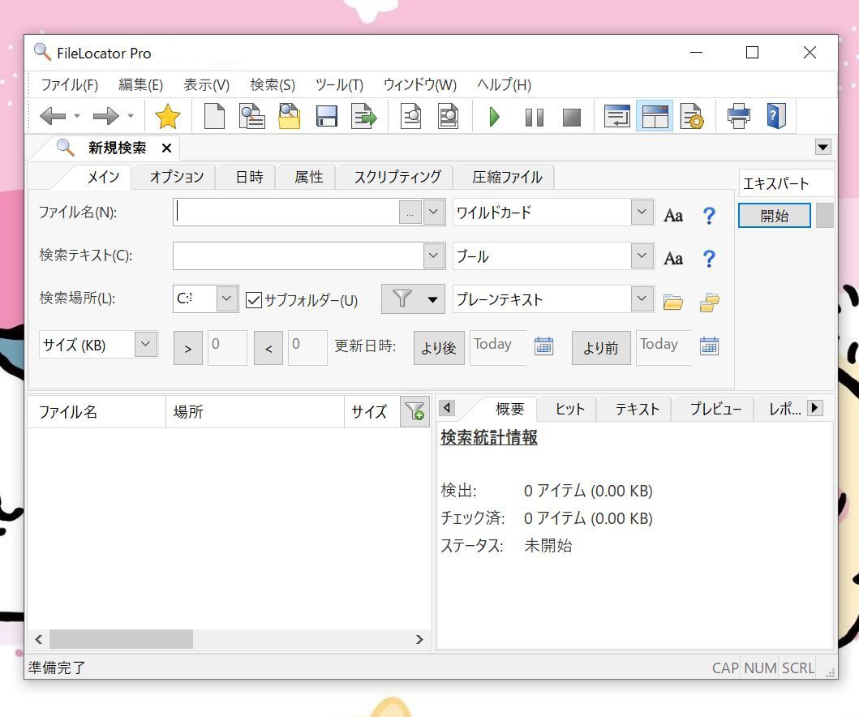Click the 開始 button
The width and height of the screenshot is (859, 717).
pos(775,215)
